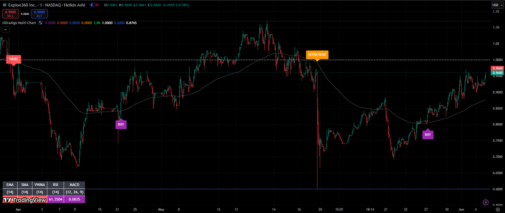
Task: Click the SHORT signal label
Action: [x=13, y=60]
